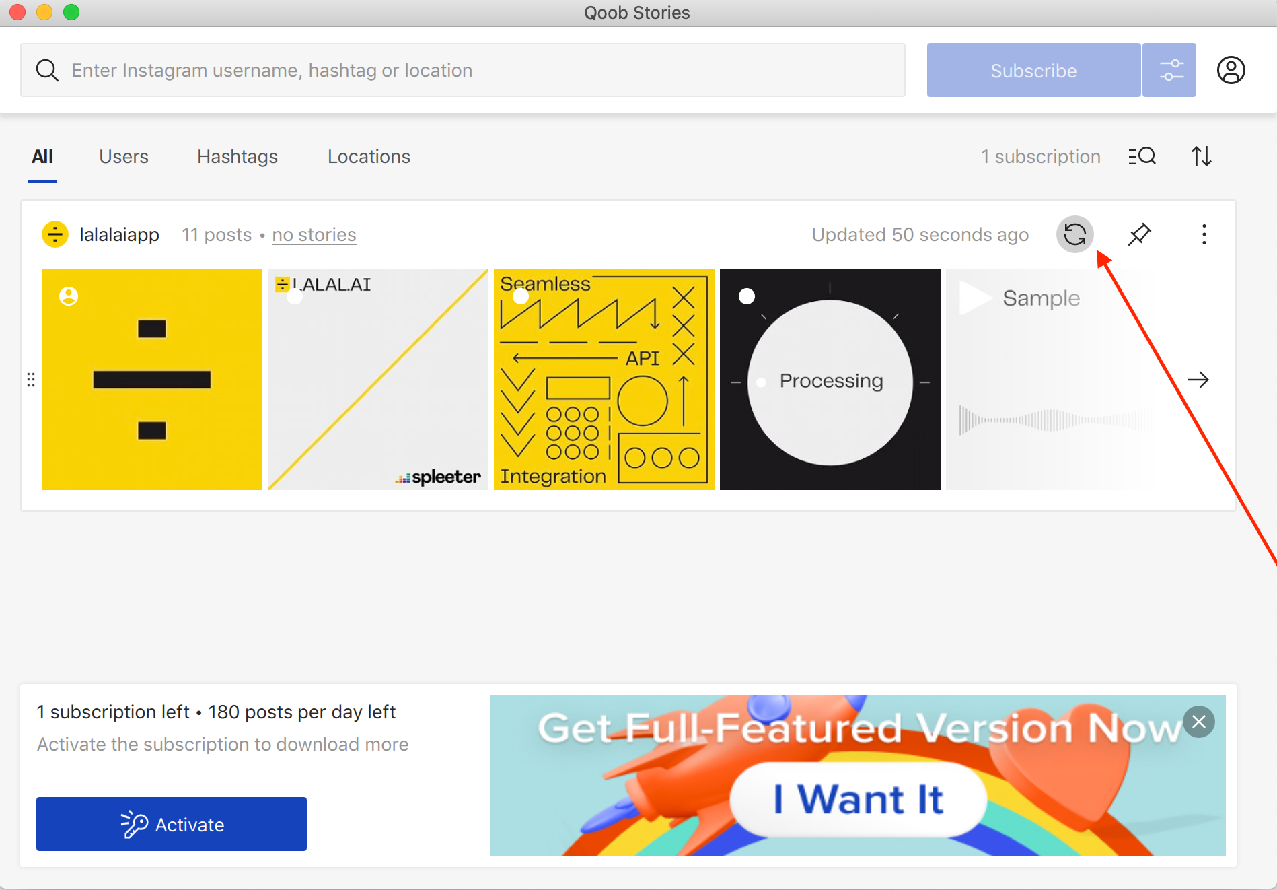1277x890 pixels.
Task: Click the 11 posts text
Action: (x=217, y=234)
